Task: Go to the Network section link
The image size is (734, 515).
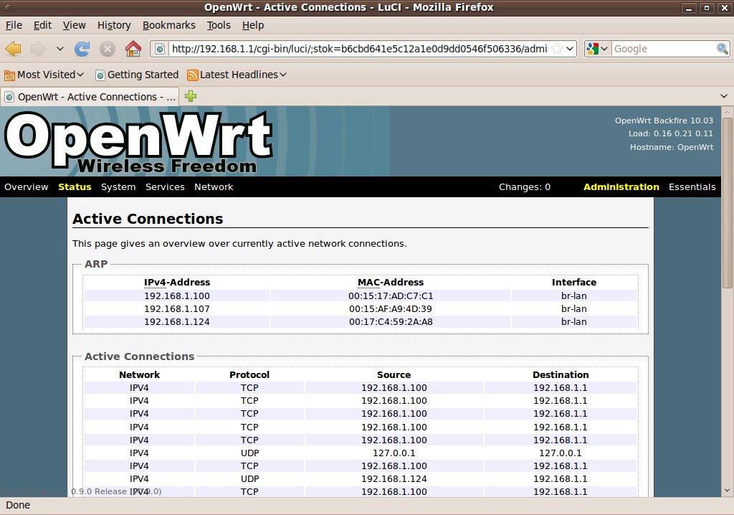Action: [x=214, y=187]
